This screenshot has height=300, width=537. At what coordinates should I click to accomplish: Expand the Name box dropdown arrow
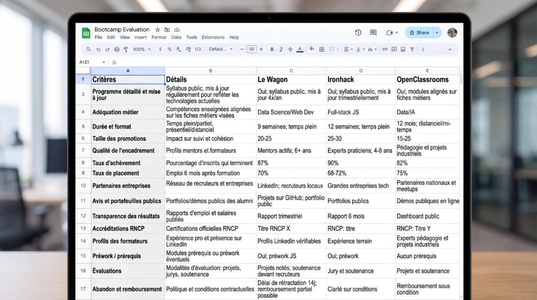point(104,62)
